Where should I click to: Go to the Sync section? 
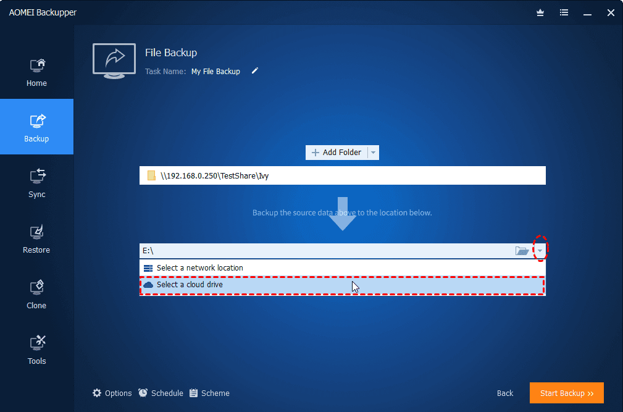(36, 183)
